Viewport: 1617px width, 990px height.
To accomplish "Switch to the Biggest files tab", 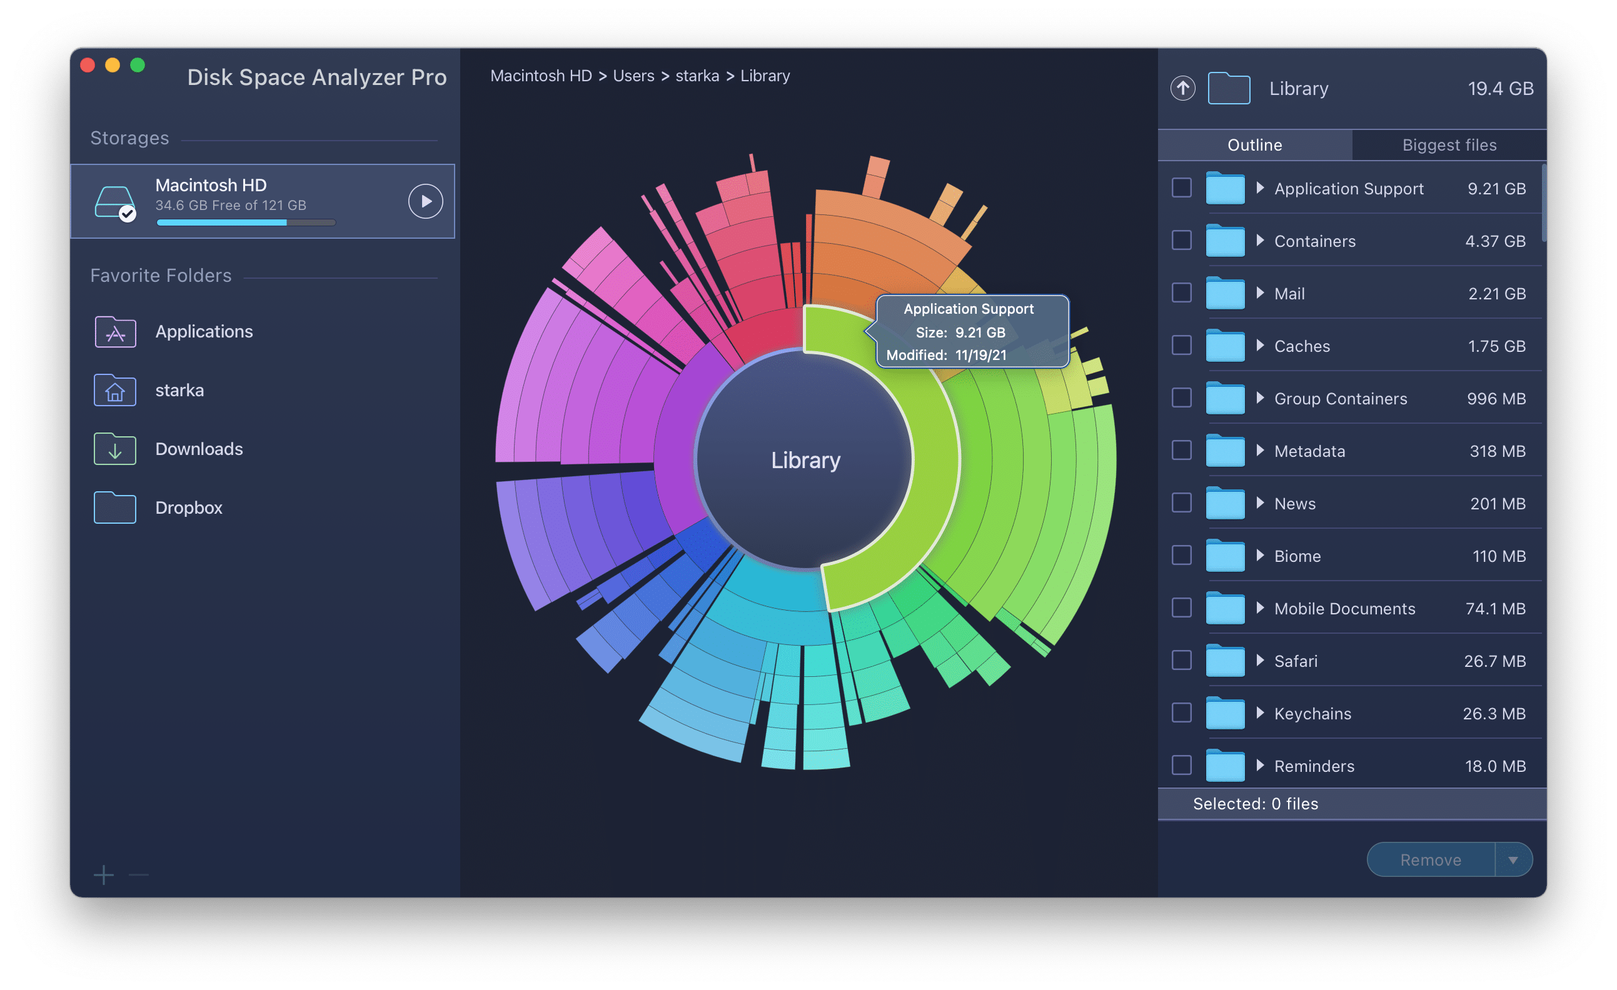I will 1449,145.
